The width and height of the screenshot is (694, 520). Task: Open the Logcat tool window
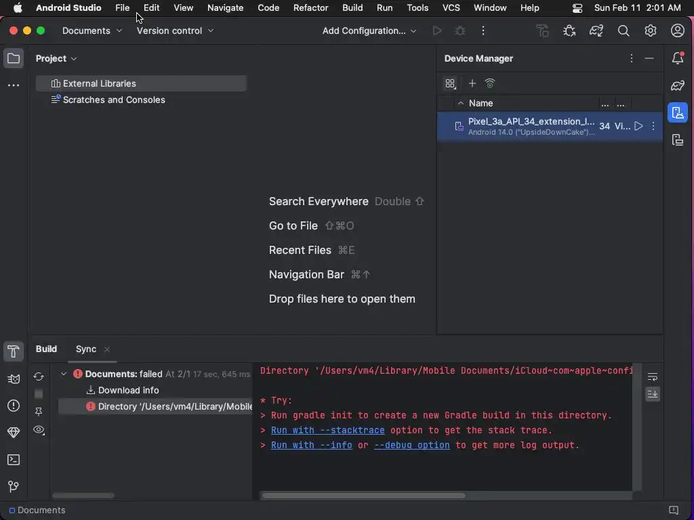pos(13,379)
